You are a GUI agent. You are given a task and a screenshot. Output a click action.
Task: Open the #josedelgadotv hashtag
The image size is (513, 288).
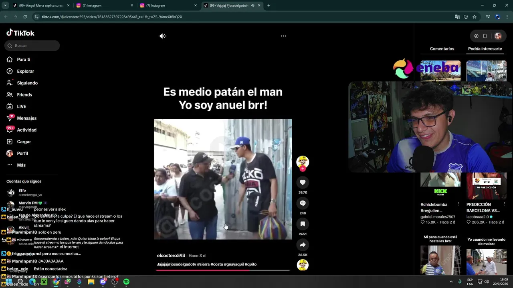click(x=182, y=264)
